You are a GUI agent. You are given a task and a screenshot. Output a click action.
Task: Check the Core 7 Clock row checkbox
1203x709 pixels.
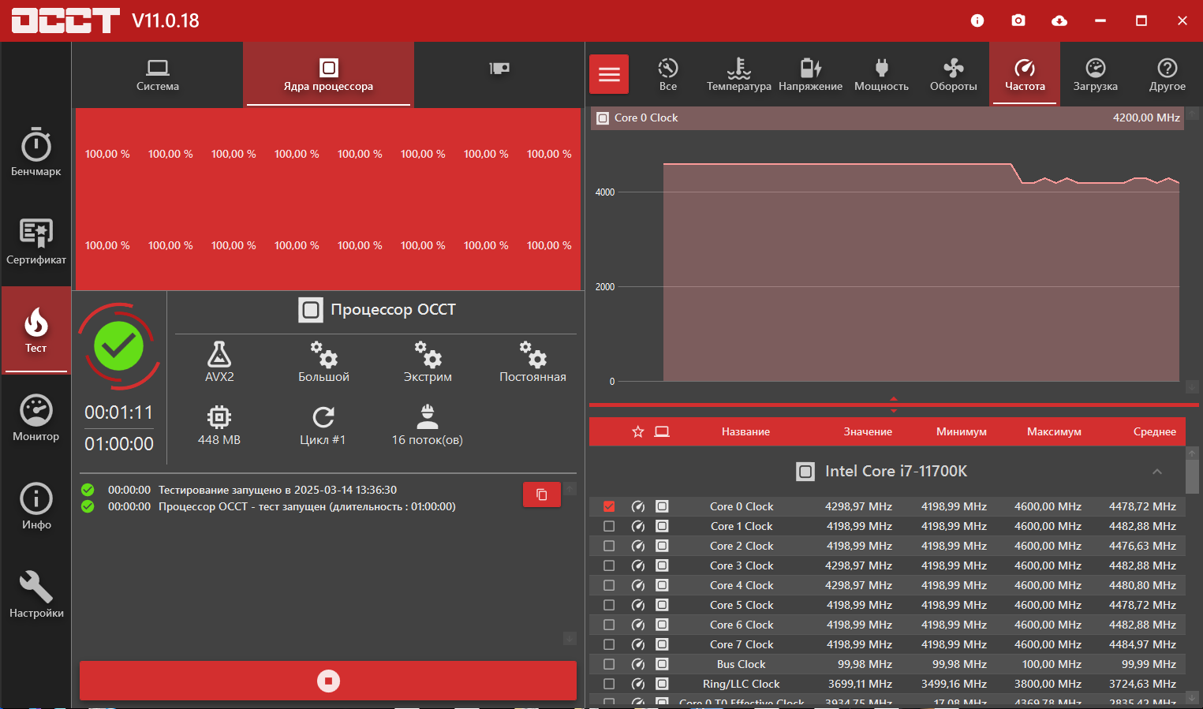click(609, 644)
